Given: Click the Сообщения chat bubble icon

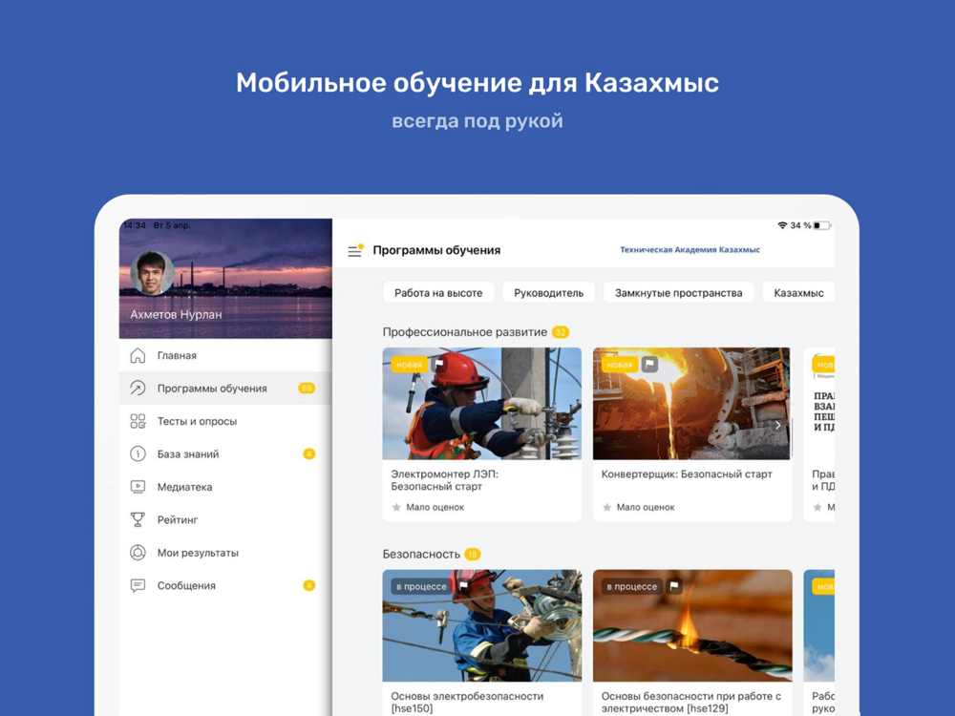Looking at the screenshot, I should (138, 585).
